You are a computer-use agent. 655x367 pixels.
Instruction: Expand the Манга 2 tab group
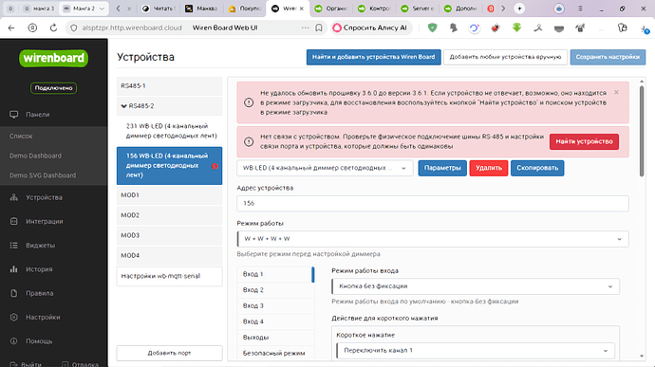[x=102, y=9]
